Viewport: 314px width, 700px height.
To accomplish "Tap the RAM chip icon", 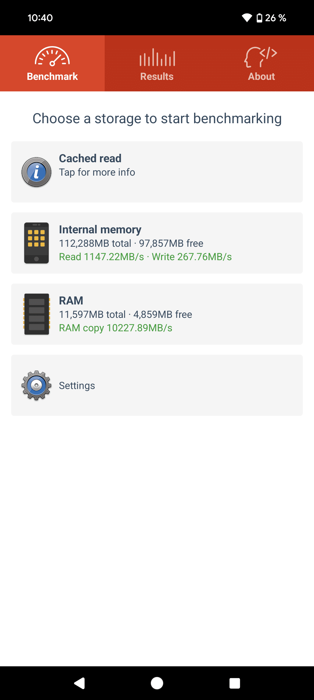I will 36,314.
